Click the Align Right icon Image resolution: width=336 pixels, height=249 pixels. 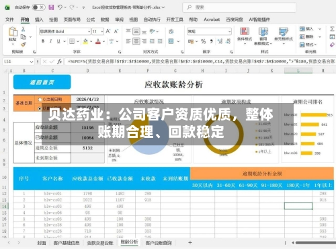tap(144, 41)
